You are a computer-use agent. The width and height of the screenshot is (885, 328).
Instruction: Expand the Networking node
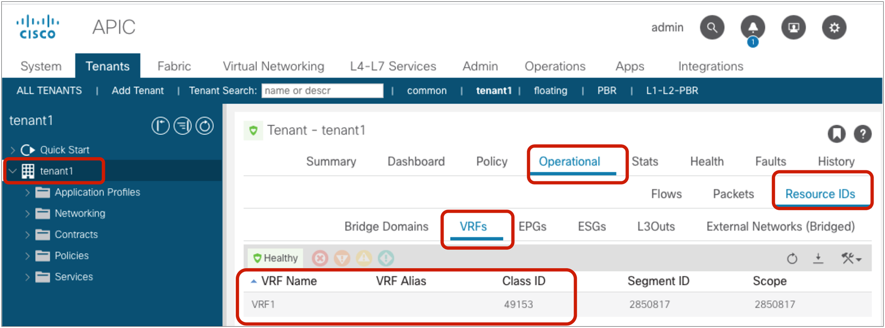point(27,214)
